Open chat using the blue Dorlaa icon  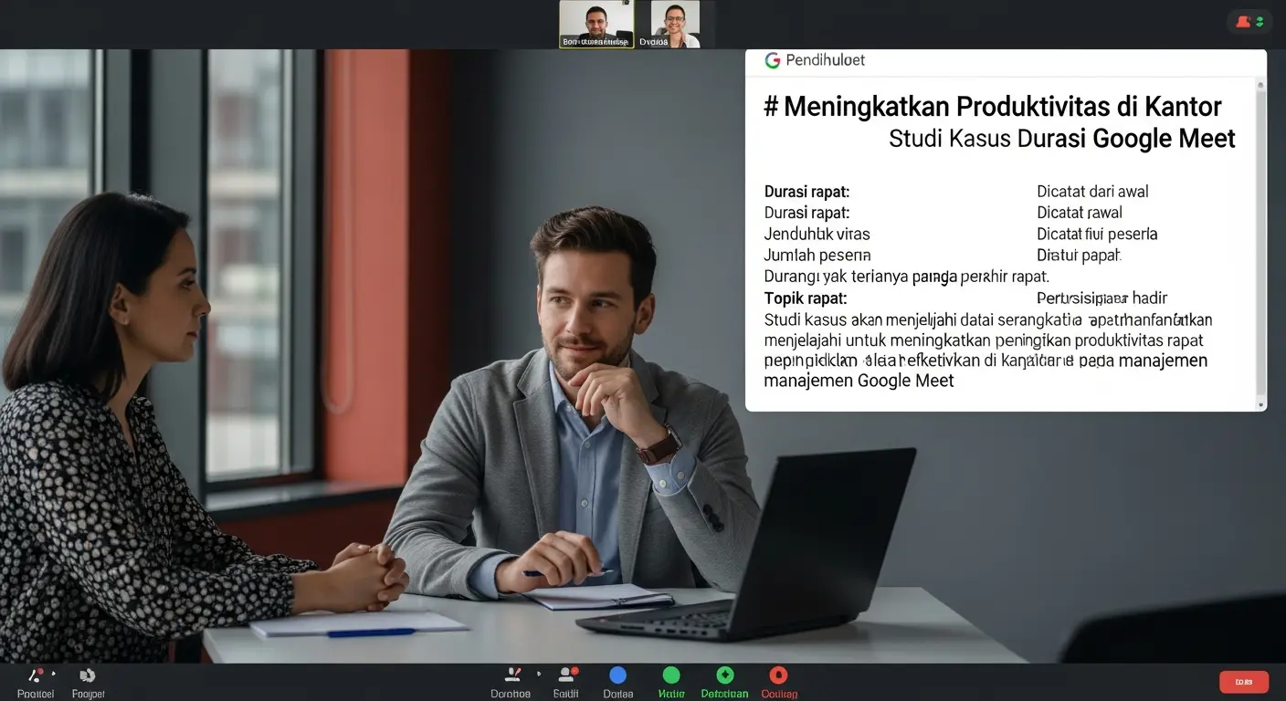[618, 675]
